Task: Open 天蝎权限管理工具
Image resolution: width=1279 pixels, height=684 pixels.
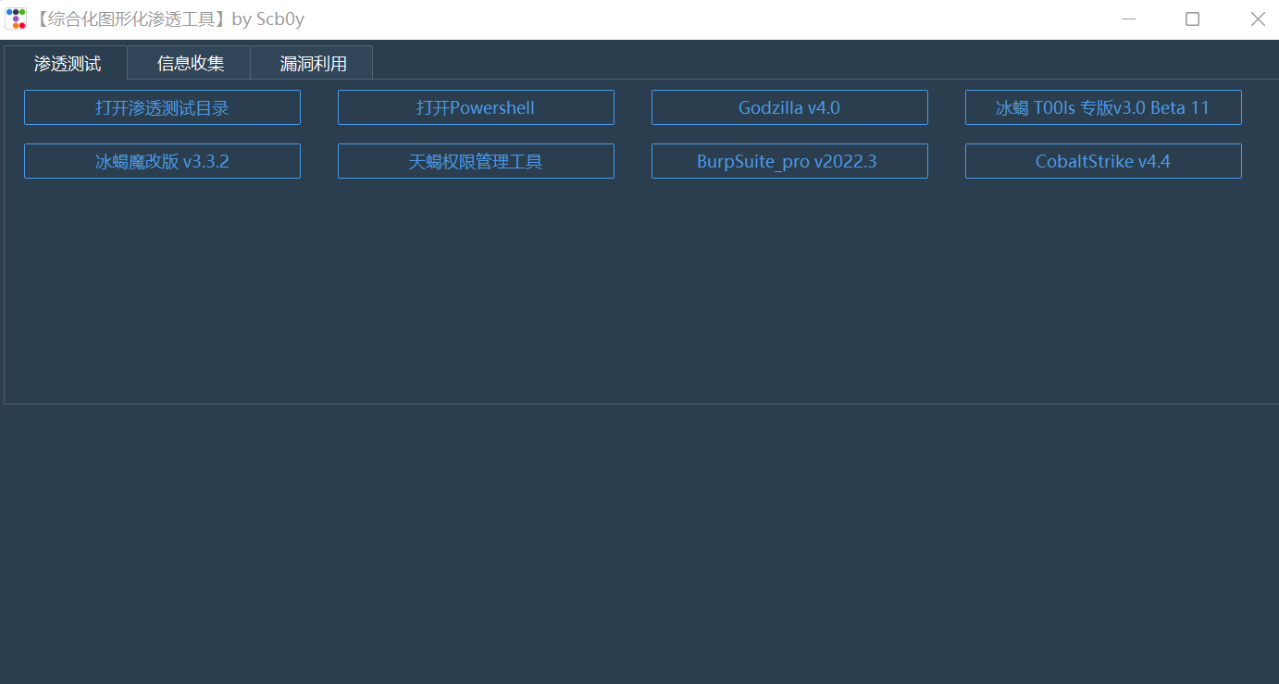Action: click(476, 161)
